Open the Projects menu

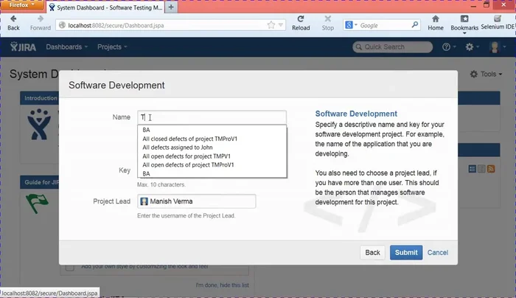coord(112,46)
